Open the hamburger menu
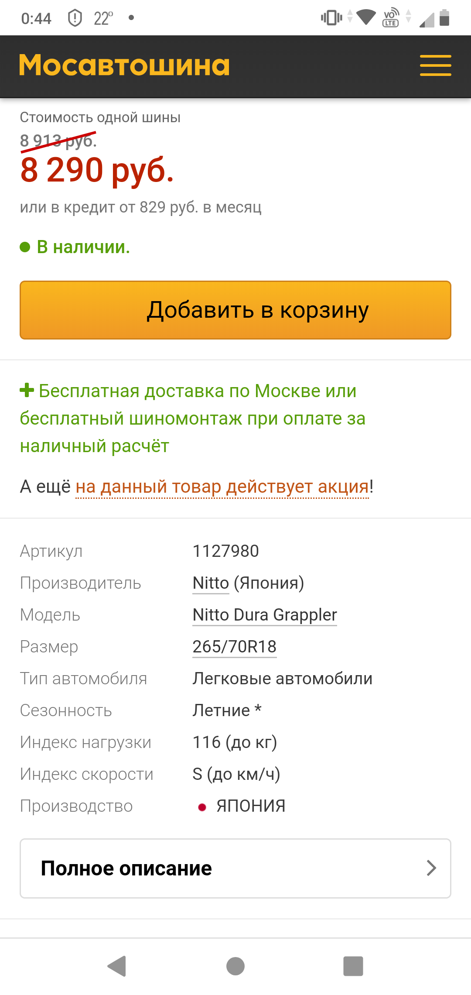 point(435,65)
